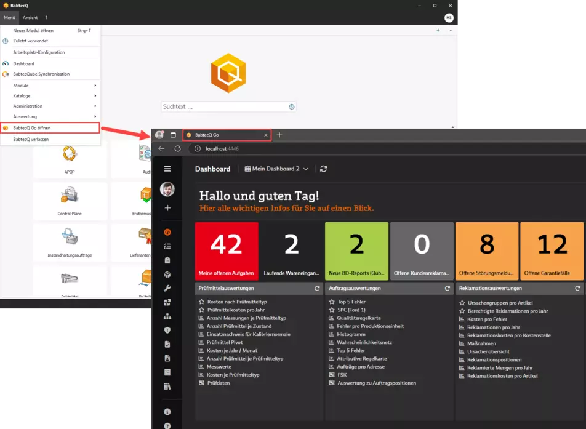Choose Neues Modul öffnen from the menu
586x429 pixels.
click(x=50, y=31)
